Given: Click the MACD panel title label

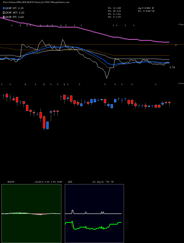Looking at the screenshot, I should click(11, 182).
